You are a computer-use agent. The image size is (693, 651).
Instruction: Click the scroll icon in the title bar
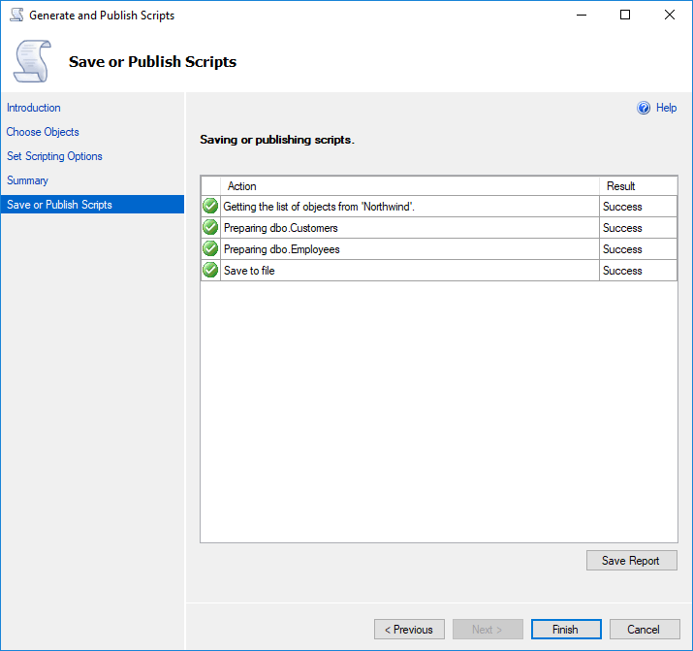[x=16, y=16]
